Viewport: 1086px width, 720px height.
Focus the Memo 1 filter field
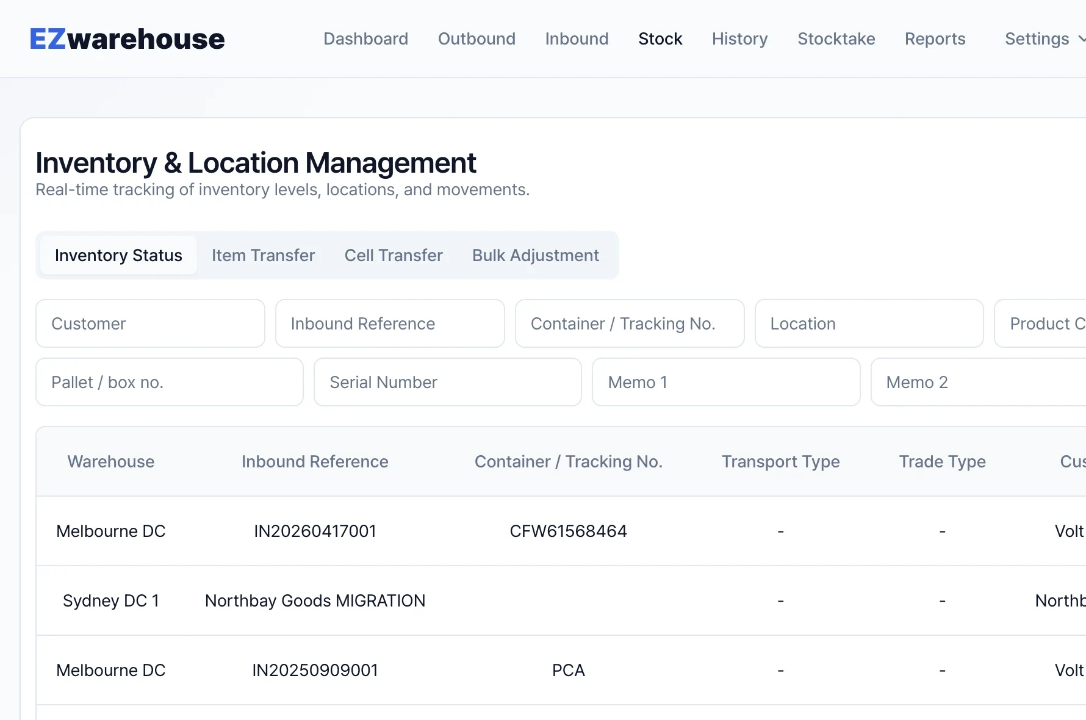point(726,382)
